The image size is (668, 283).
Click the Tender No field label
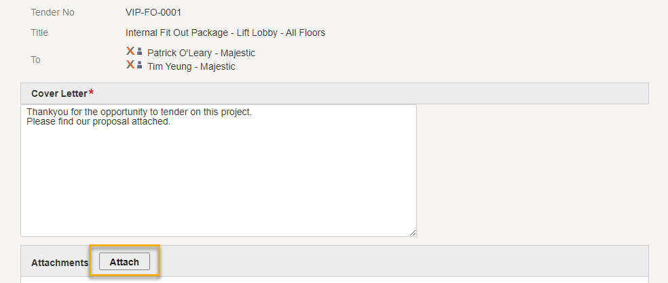[52, 12]
